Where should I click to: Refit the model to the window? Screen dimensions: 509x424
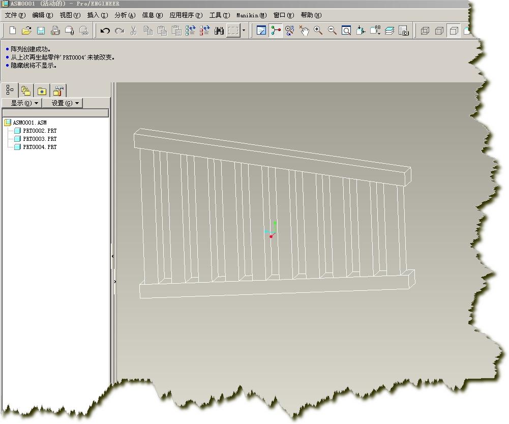(346, 31)
